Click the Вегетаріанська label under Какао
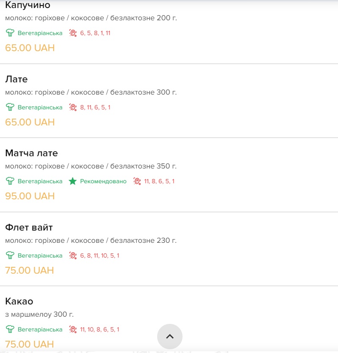 point(40,329)
